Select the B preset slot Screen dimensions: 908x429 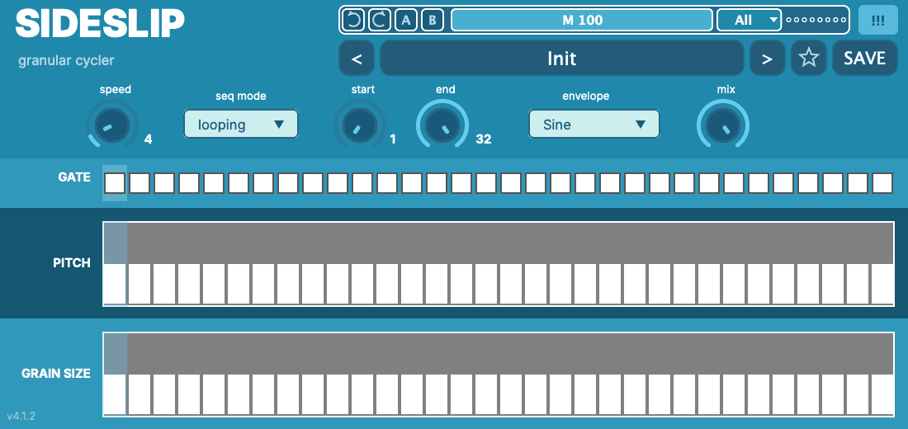(x=432, y=21)
